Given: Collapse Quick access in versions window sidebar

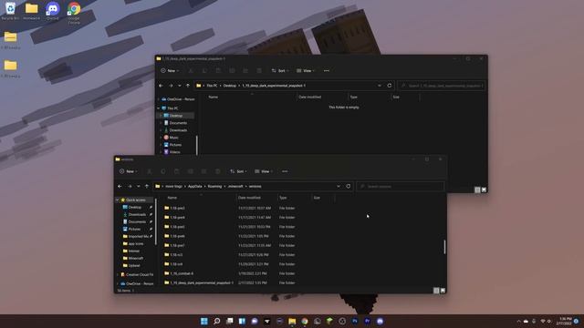Looking at the screenshot, I should pos(118,200).
